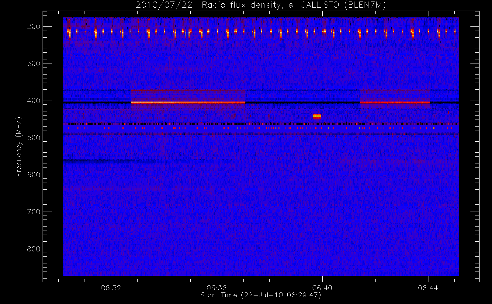The image size is (492, 304).
Task: Click the 600 frequency tick label
Action: tap(34, 175)
